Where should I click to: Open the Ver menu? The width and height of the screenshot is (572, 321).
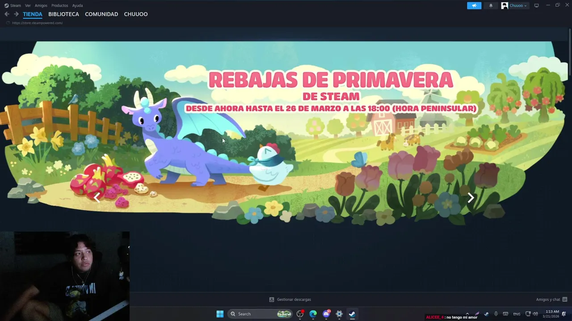[x=28, y=5]
